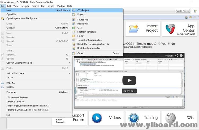The height and width of the screenshot is (130, 199).
Task: Open the Navigate menu
Action: click(x=25, y=6)
